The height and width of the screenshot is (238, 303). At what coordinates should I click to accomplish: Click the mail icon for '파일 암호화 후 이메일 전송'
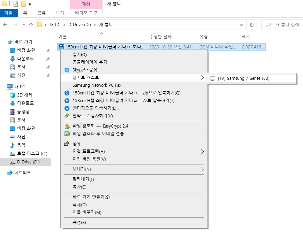[x=67, y=134]
